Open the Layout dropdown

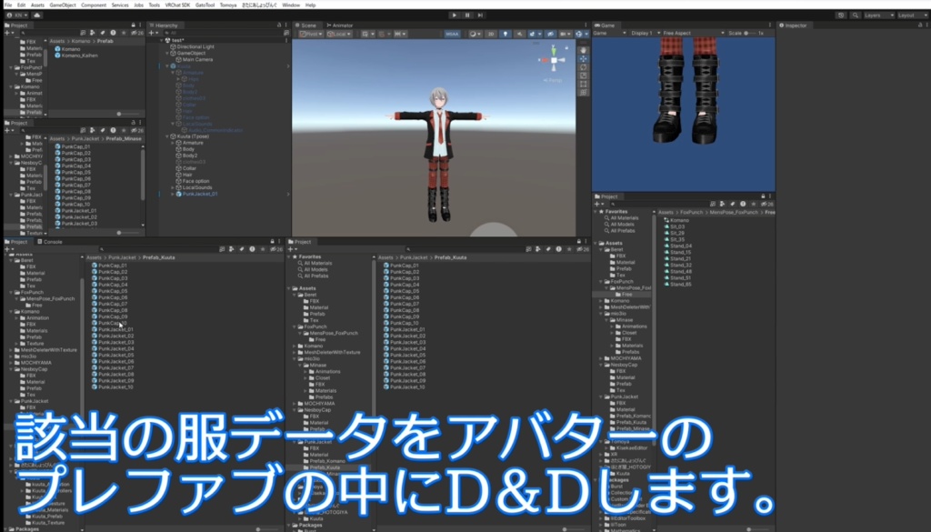[x=913, y=15]
